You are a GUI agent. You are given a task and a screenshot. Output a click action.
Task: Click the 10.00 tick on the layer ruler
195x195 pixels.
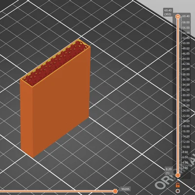click(x=186, y=147)
